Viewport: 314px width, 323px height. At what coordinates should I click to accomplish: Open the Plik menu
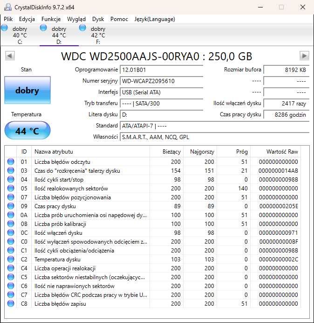(x=8, y=19)
